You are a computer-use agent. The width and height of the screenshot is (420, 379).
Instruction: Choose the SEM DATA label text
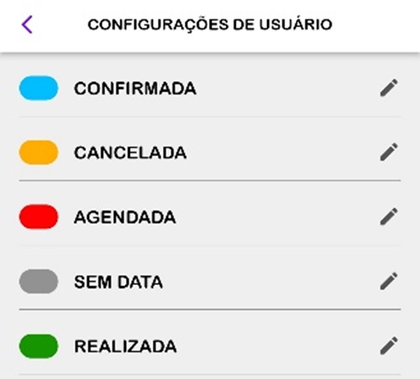pos(118,282)
